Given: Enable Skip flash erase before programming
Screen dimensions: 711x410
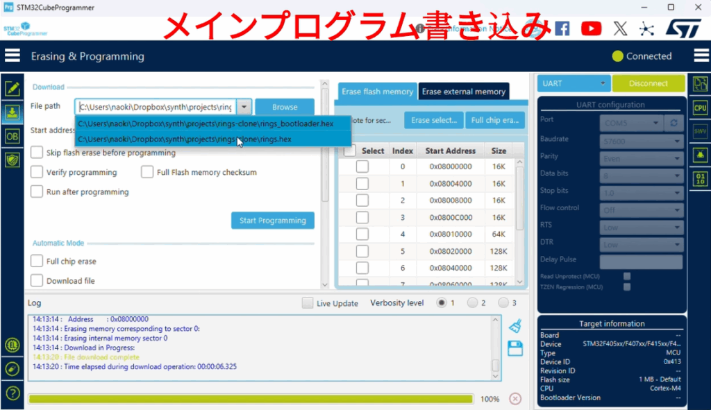Looking at the screenshot, I should (x=37, y=152).
